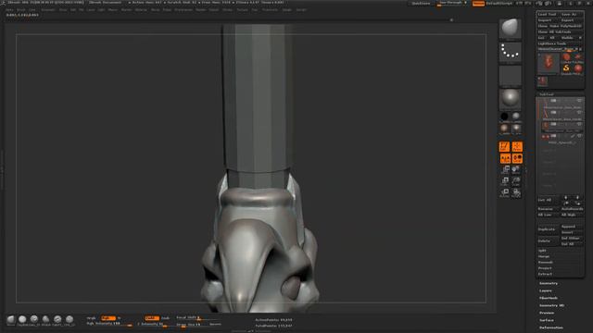Toggle polypaint brush icon on PM3D_Sphere3D row

pyautogui.click(x=574, y=136)
